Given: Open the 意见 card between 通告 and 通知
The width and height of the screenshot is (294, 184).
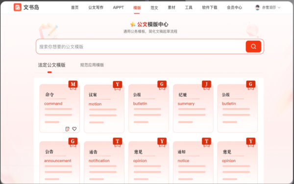Looking at the screenshot, I should pos(148,162).
